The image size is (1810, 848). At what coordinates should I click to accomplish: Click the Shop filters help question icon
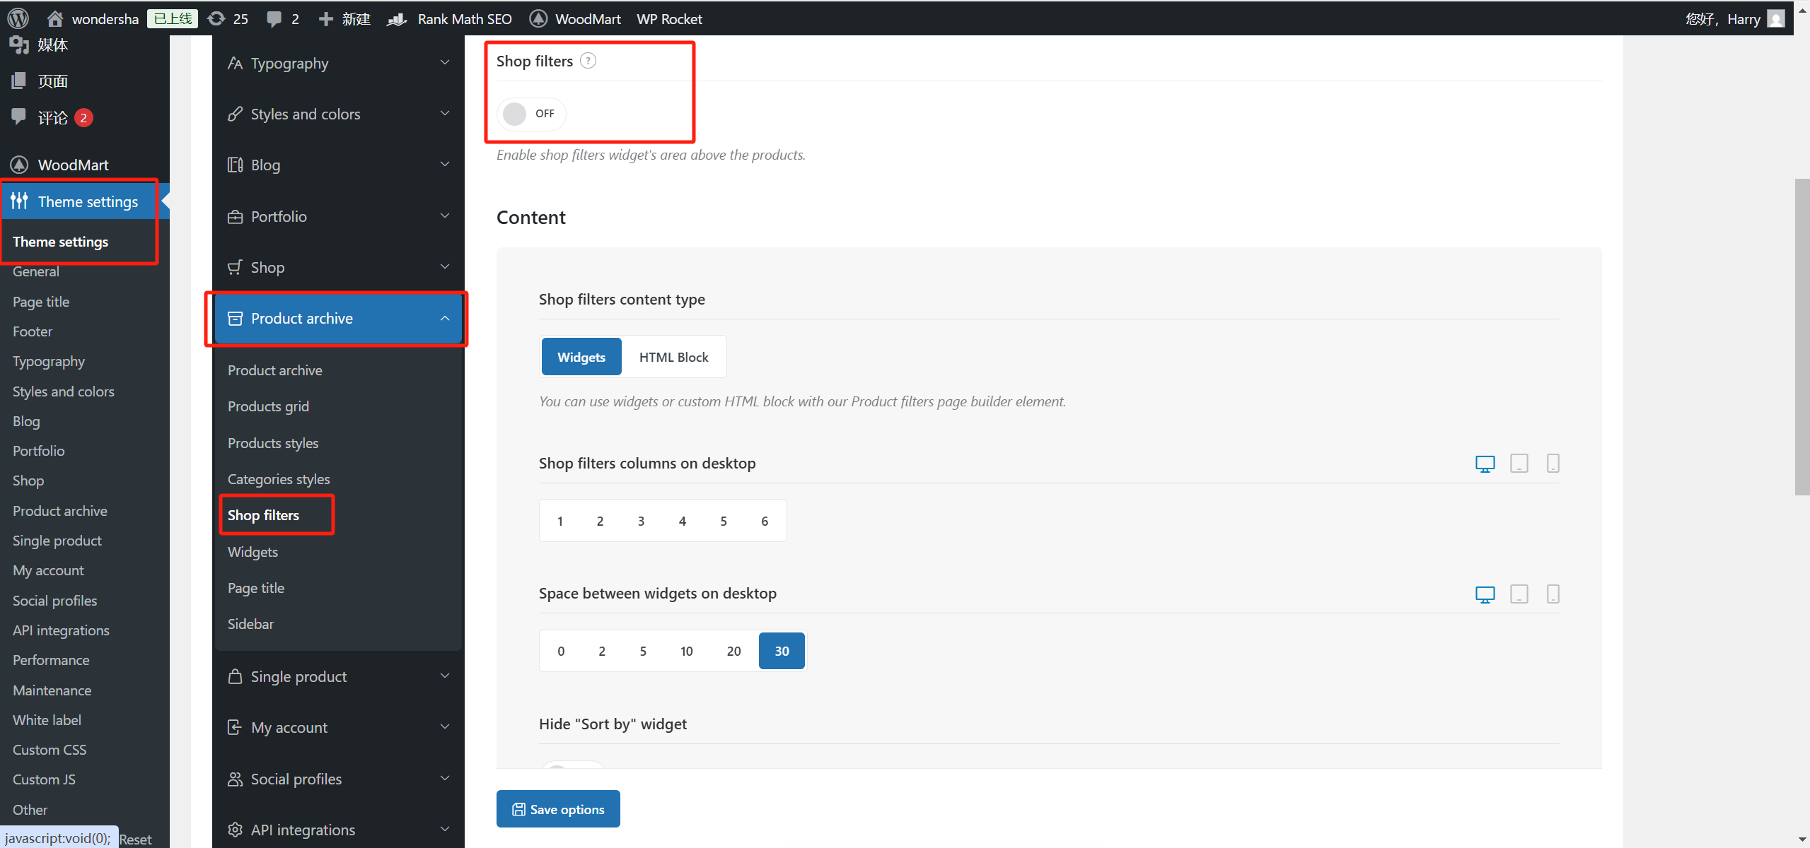588,61
